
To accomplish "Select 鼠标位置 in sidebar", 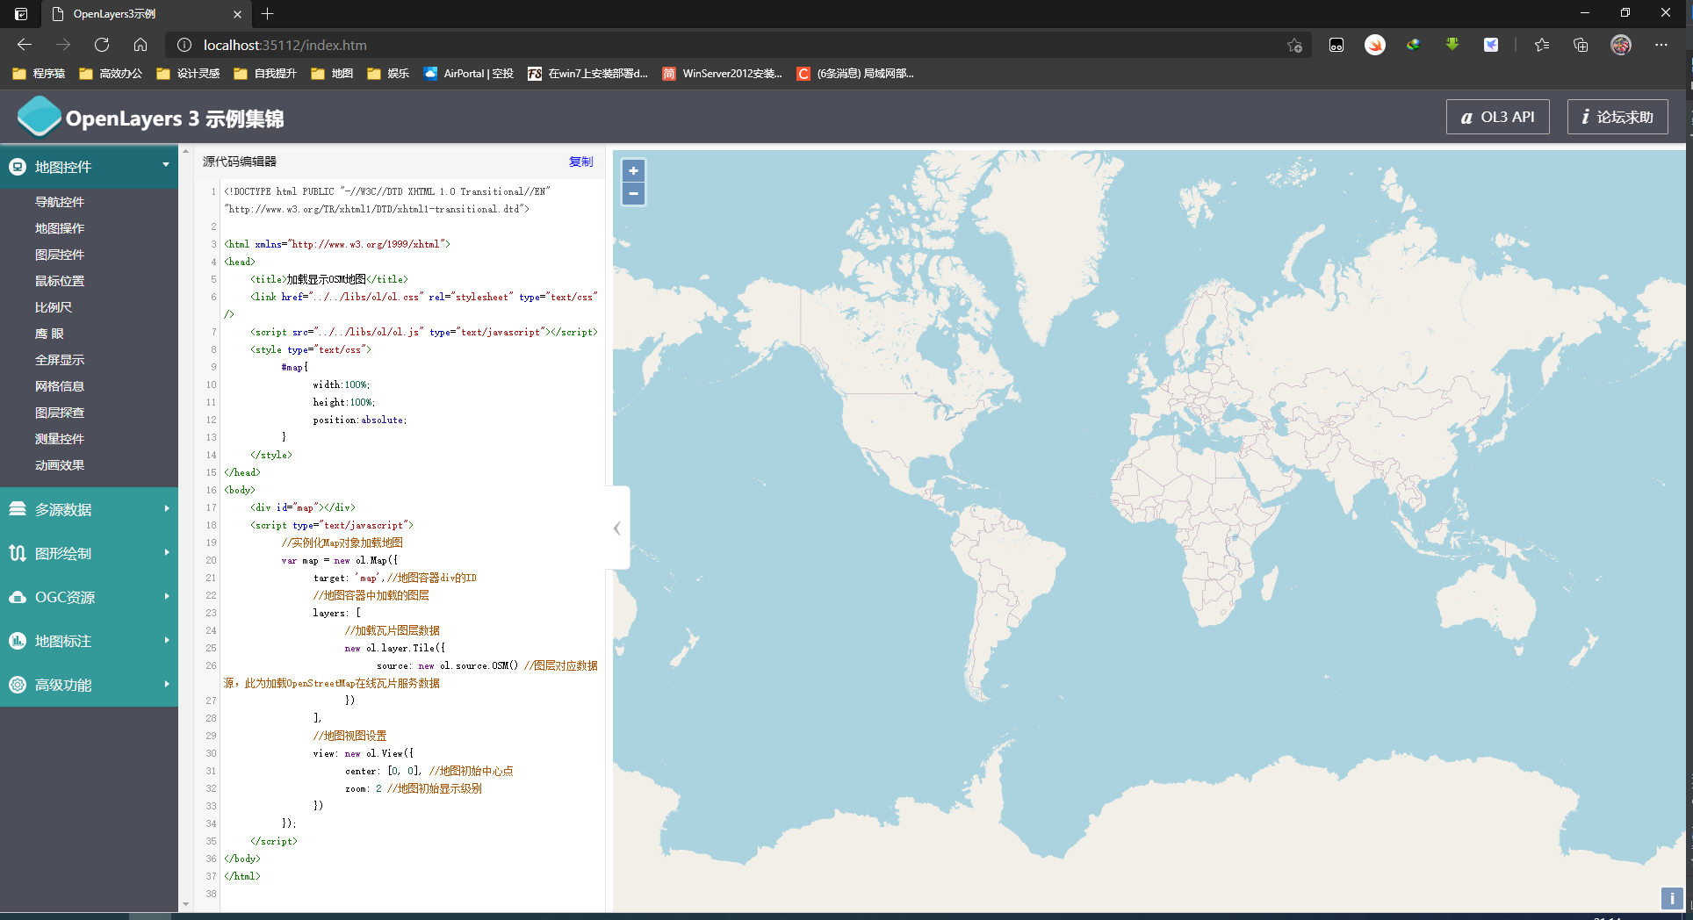I will tap(60, 281).
